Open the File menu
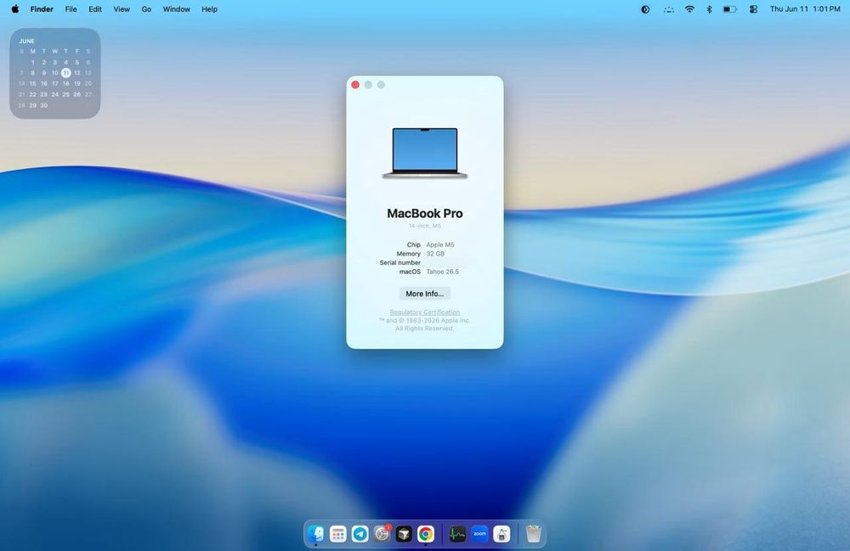Screen dimensions: 850x551 [x=71, y=9]
